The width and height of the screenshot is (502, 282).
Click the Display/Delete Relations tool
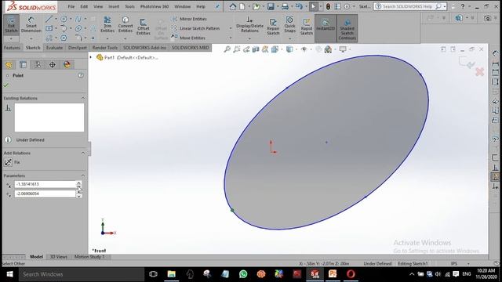click(x=249, y=24)
